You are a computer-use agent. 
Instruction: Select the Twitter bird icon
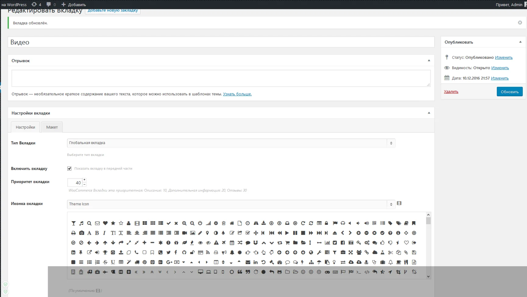[168, 253]
